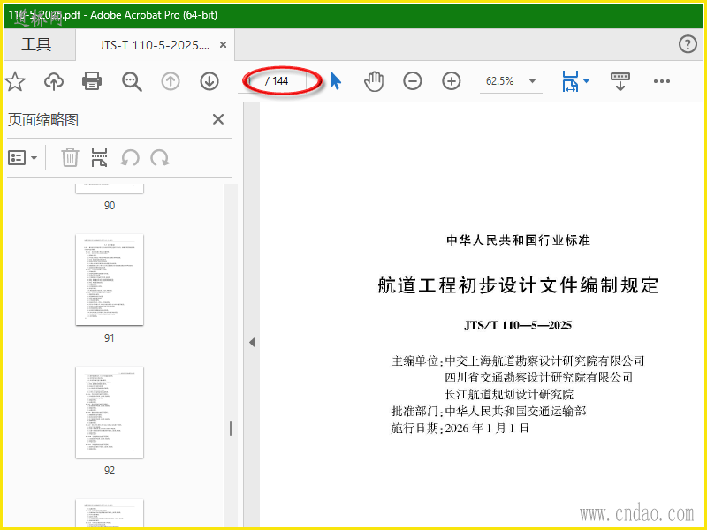Click the scrolling mode toolbar icon
The image size is (707, 530).
[620, 81]
